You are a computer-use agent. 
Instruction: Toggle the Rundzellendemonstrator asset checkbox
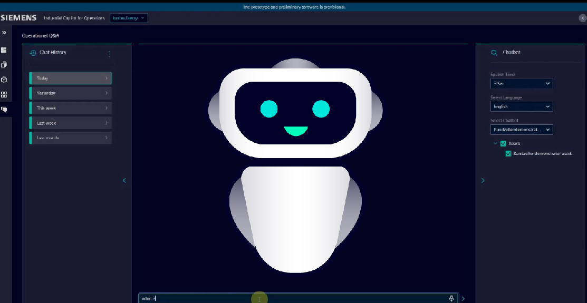pos(508,154)
